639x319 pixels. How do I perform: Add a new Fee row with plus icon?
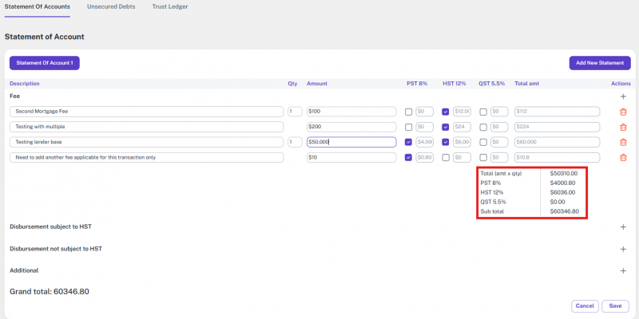coord(623,96)
